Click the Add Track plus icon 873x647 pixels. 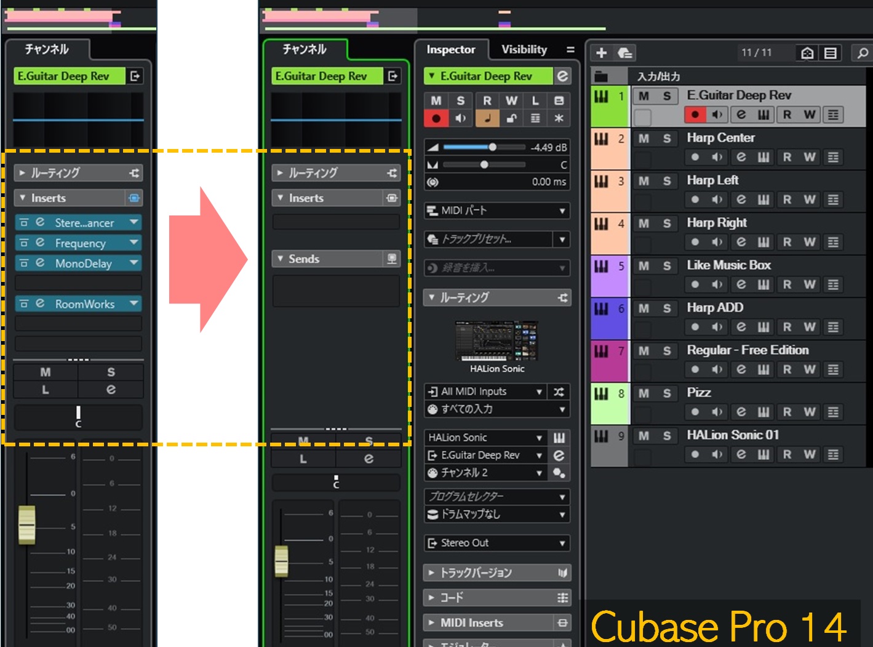point(602,53)
